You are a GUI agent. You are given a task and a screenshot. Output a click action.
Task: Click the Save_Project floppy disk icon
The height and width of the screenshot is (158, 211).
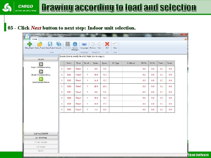[50, 44]
